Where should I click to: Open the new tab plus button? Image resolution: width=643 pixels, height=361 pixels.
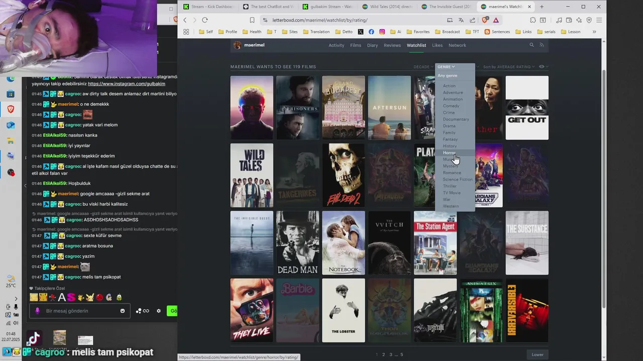(x=542, y=7)
